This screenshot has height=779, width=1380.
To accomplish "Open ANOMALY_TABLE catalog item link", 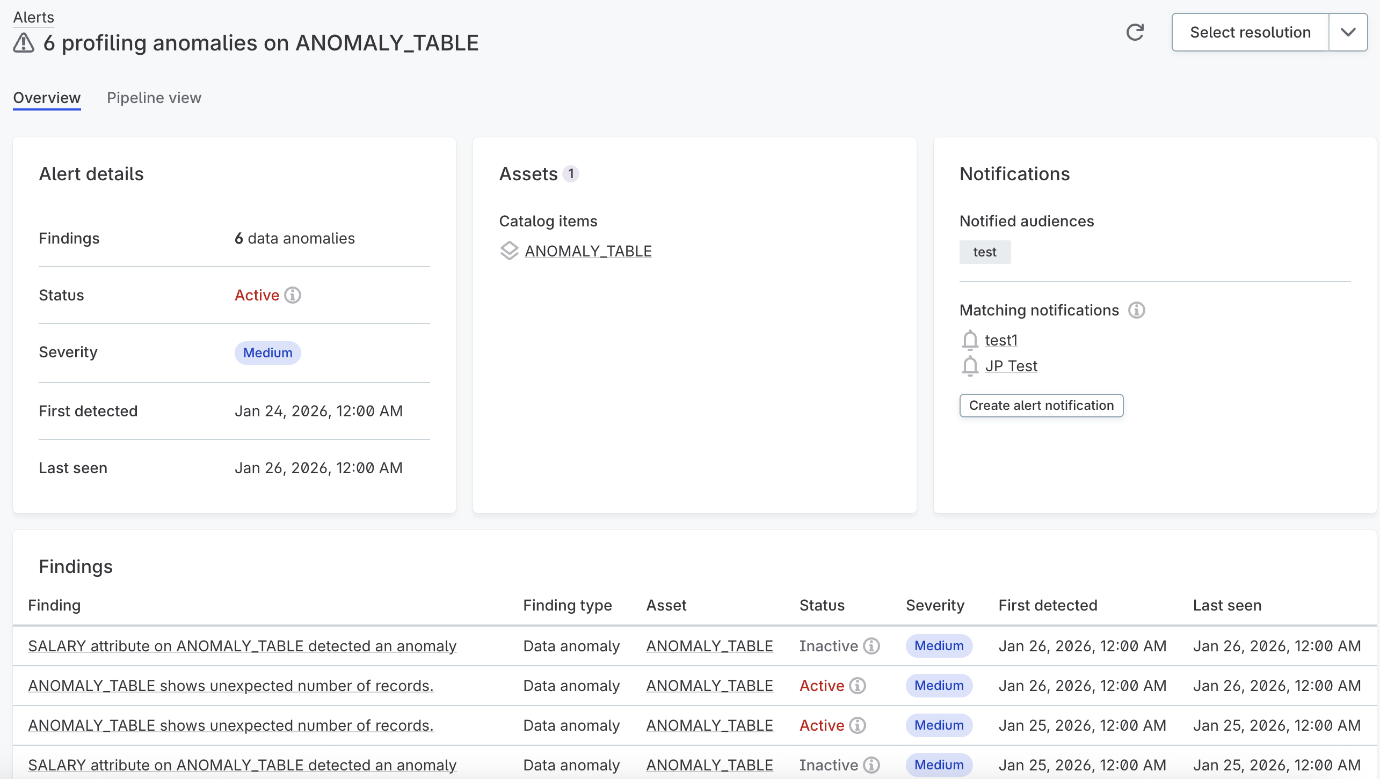I will (588, 251).
